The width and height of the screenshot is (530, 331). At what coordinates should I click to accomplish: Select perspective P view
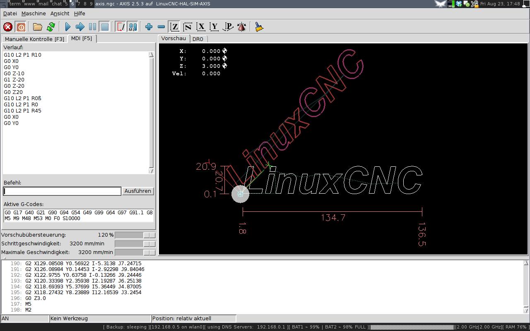pyautogui.click(x=228, y=27)
